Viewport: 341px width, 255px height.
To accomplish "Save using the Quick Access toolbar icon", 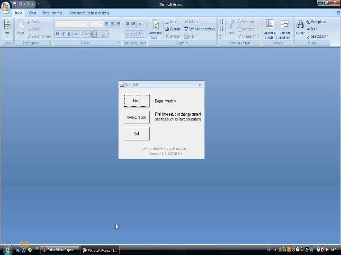I will point(15,4).
